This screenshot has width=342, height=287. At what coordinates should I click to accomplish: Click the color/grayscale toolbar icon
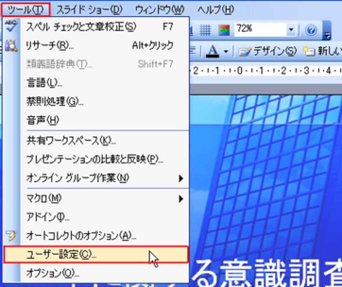coord(224,30)
